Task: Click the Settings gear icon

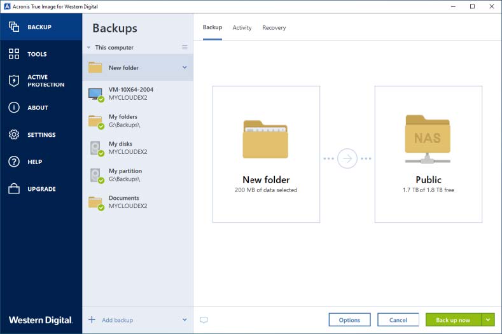Action: (14, 134)
